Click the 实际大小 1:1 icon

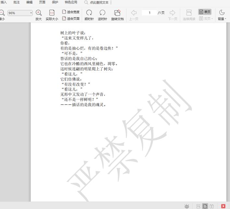52,13
